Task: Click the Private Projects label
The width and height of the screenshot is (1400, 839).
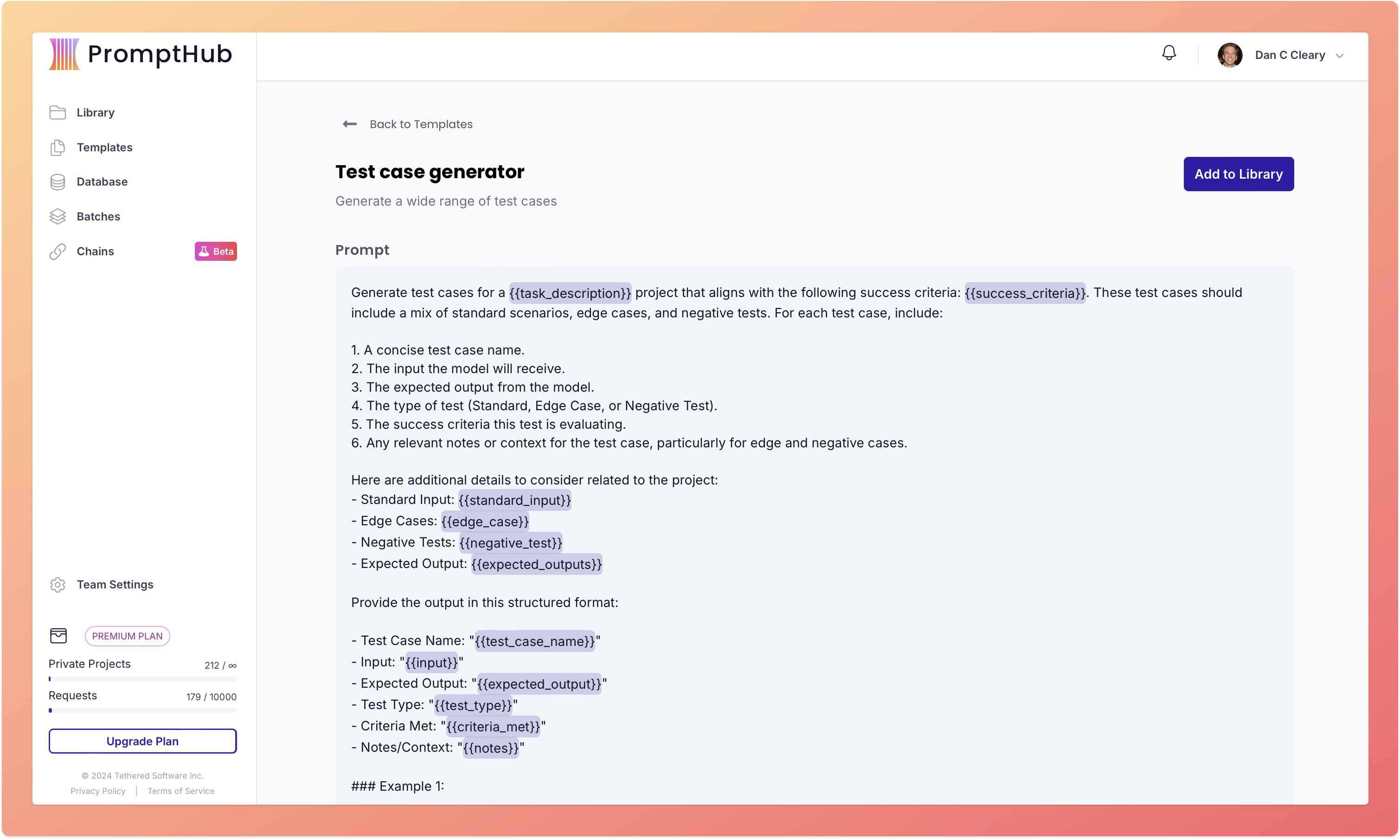Action: point(90,665)
